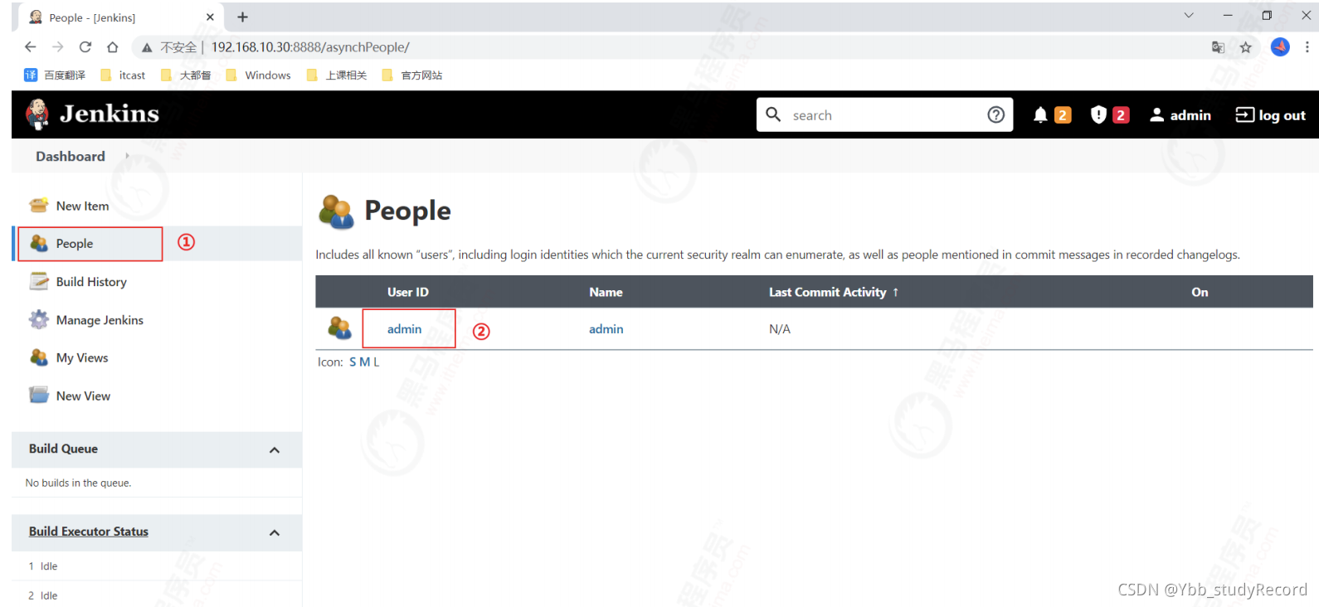Viewport: 1319px width, 607px height.
Task: Click the Build Executor Status link
Action: (89, 532)
